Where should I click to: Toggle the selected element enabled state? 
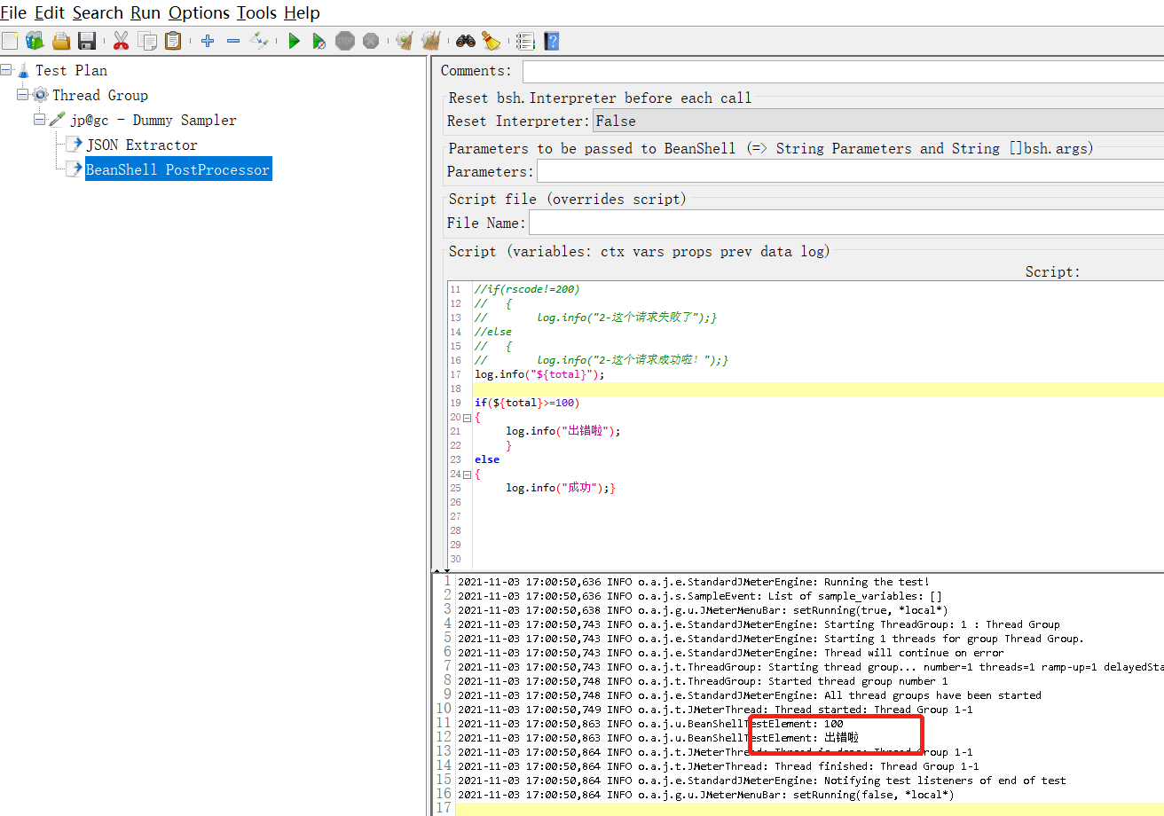click(258, 40)
